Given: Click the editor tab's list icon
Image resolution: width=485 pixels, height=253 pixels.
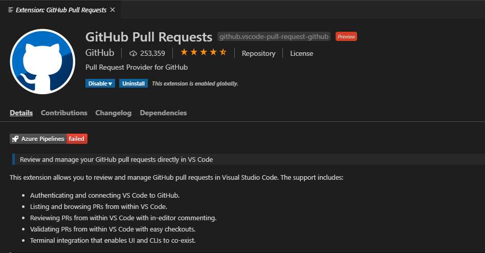Looking at the screenshot, I should 11,10.
